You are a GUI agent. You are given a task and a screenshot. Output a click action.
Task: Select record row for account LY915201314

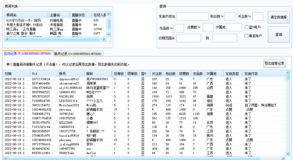pos(144,101)
